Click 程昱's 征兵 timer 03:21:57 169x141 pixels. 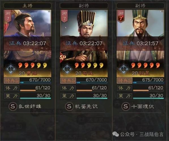point(140,43)
